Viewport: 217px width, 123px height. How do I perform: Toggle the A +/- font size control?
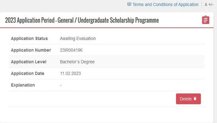click(209, 5)
